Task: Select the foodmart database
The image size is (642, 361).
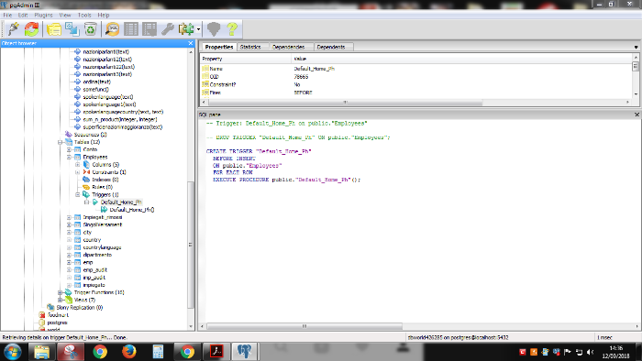Action: pyautogui.click(x=58, y=315)
